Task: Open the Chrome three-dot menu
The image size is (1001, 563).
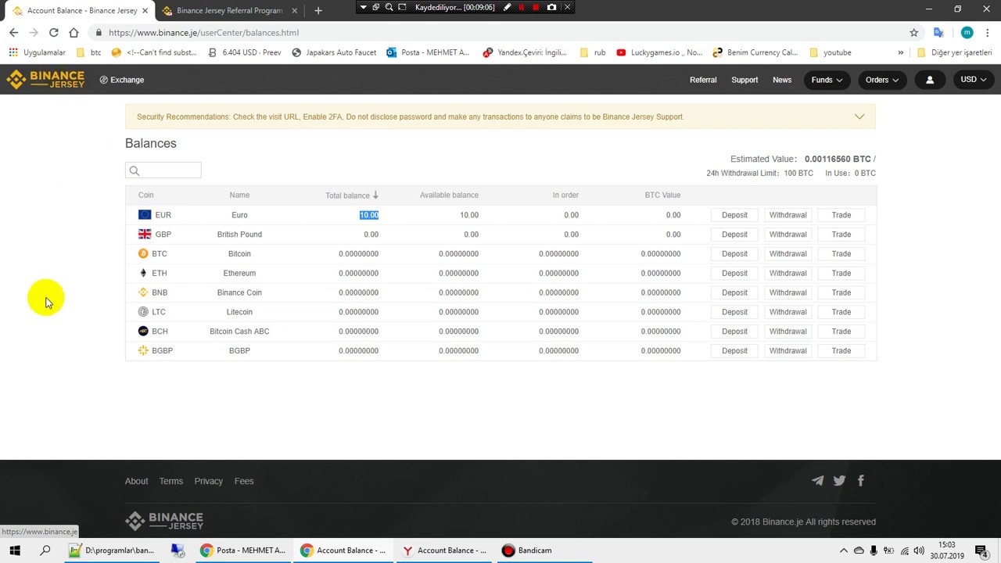Action: click(988, 33)
